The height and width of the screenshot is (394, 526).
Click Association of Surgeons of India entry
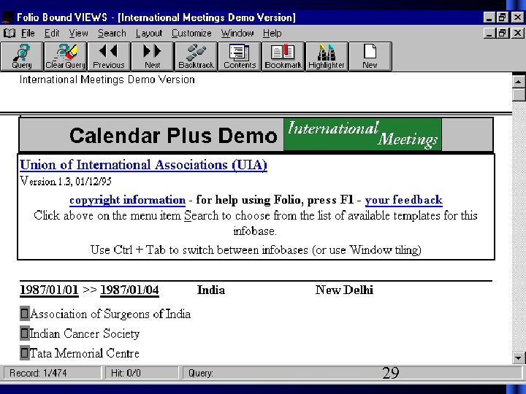110,314
